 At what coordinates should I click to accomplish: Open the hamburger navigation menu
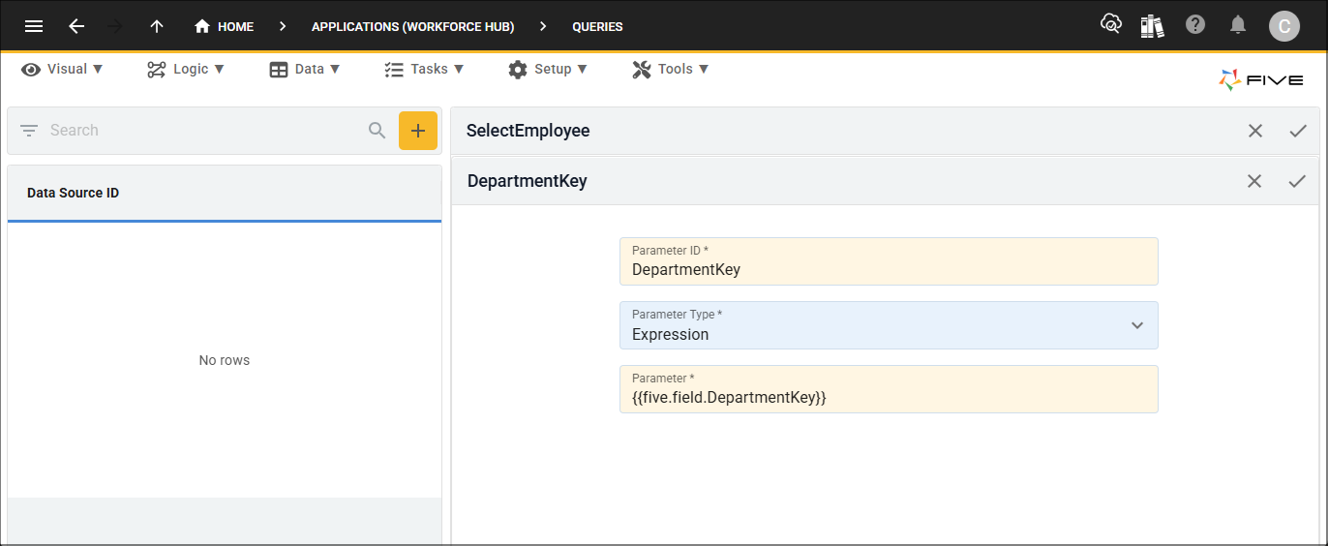click(x=34, y=26)
